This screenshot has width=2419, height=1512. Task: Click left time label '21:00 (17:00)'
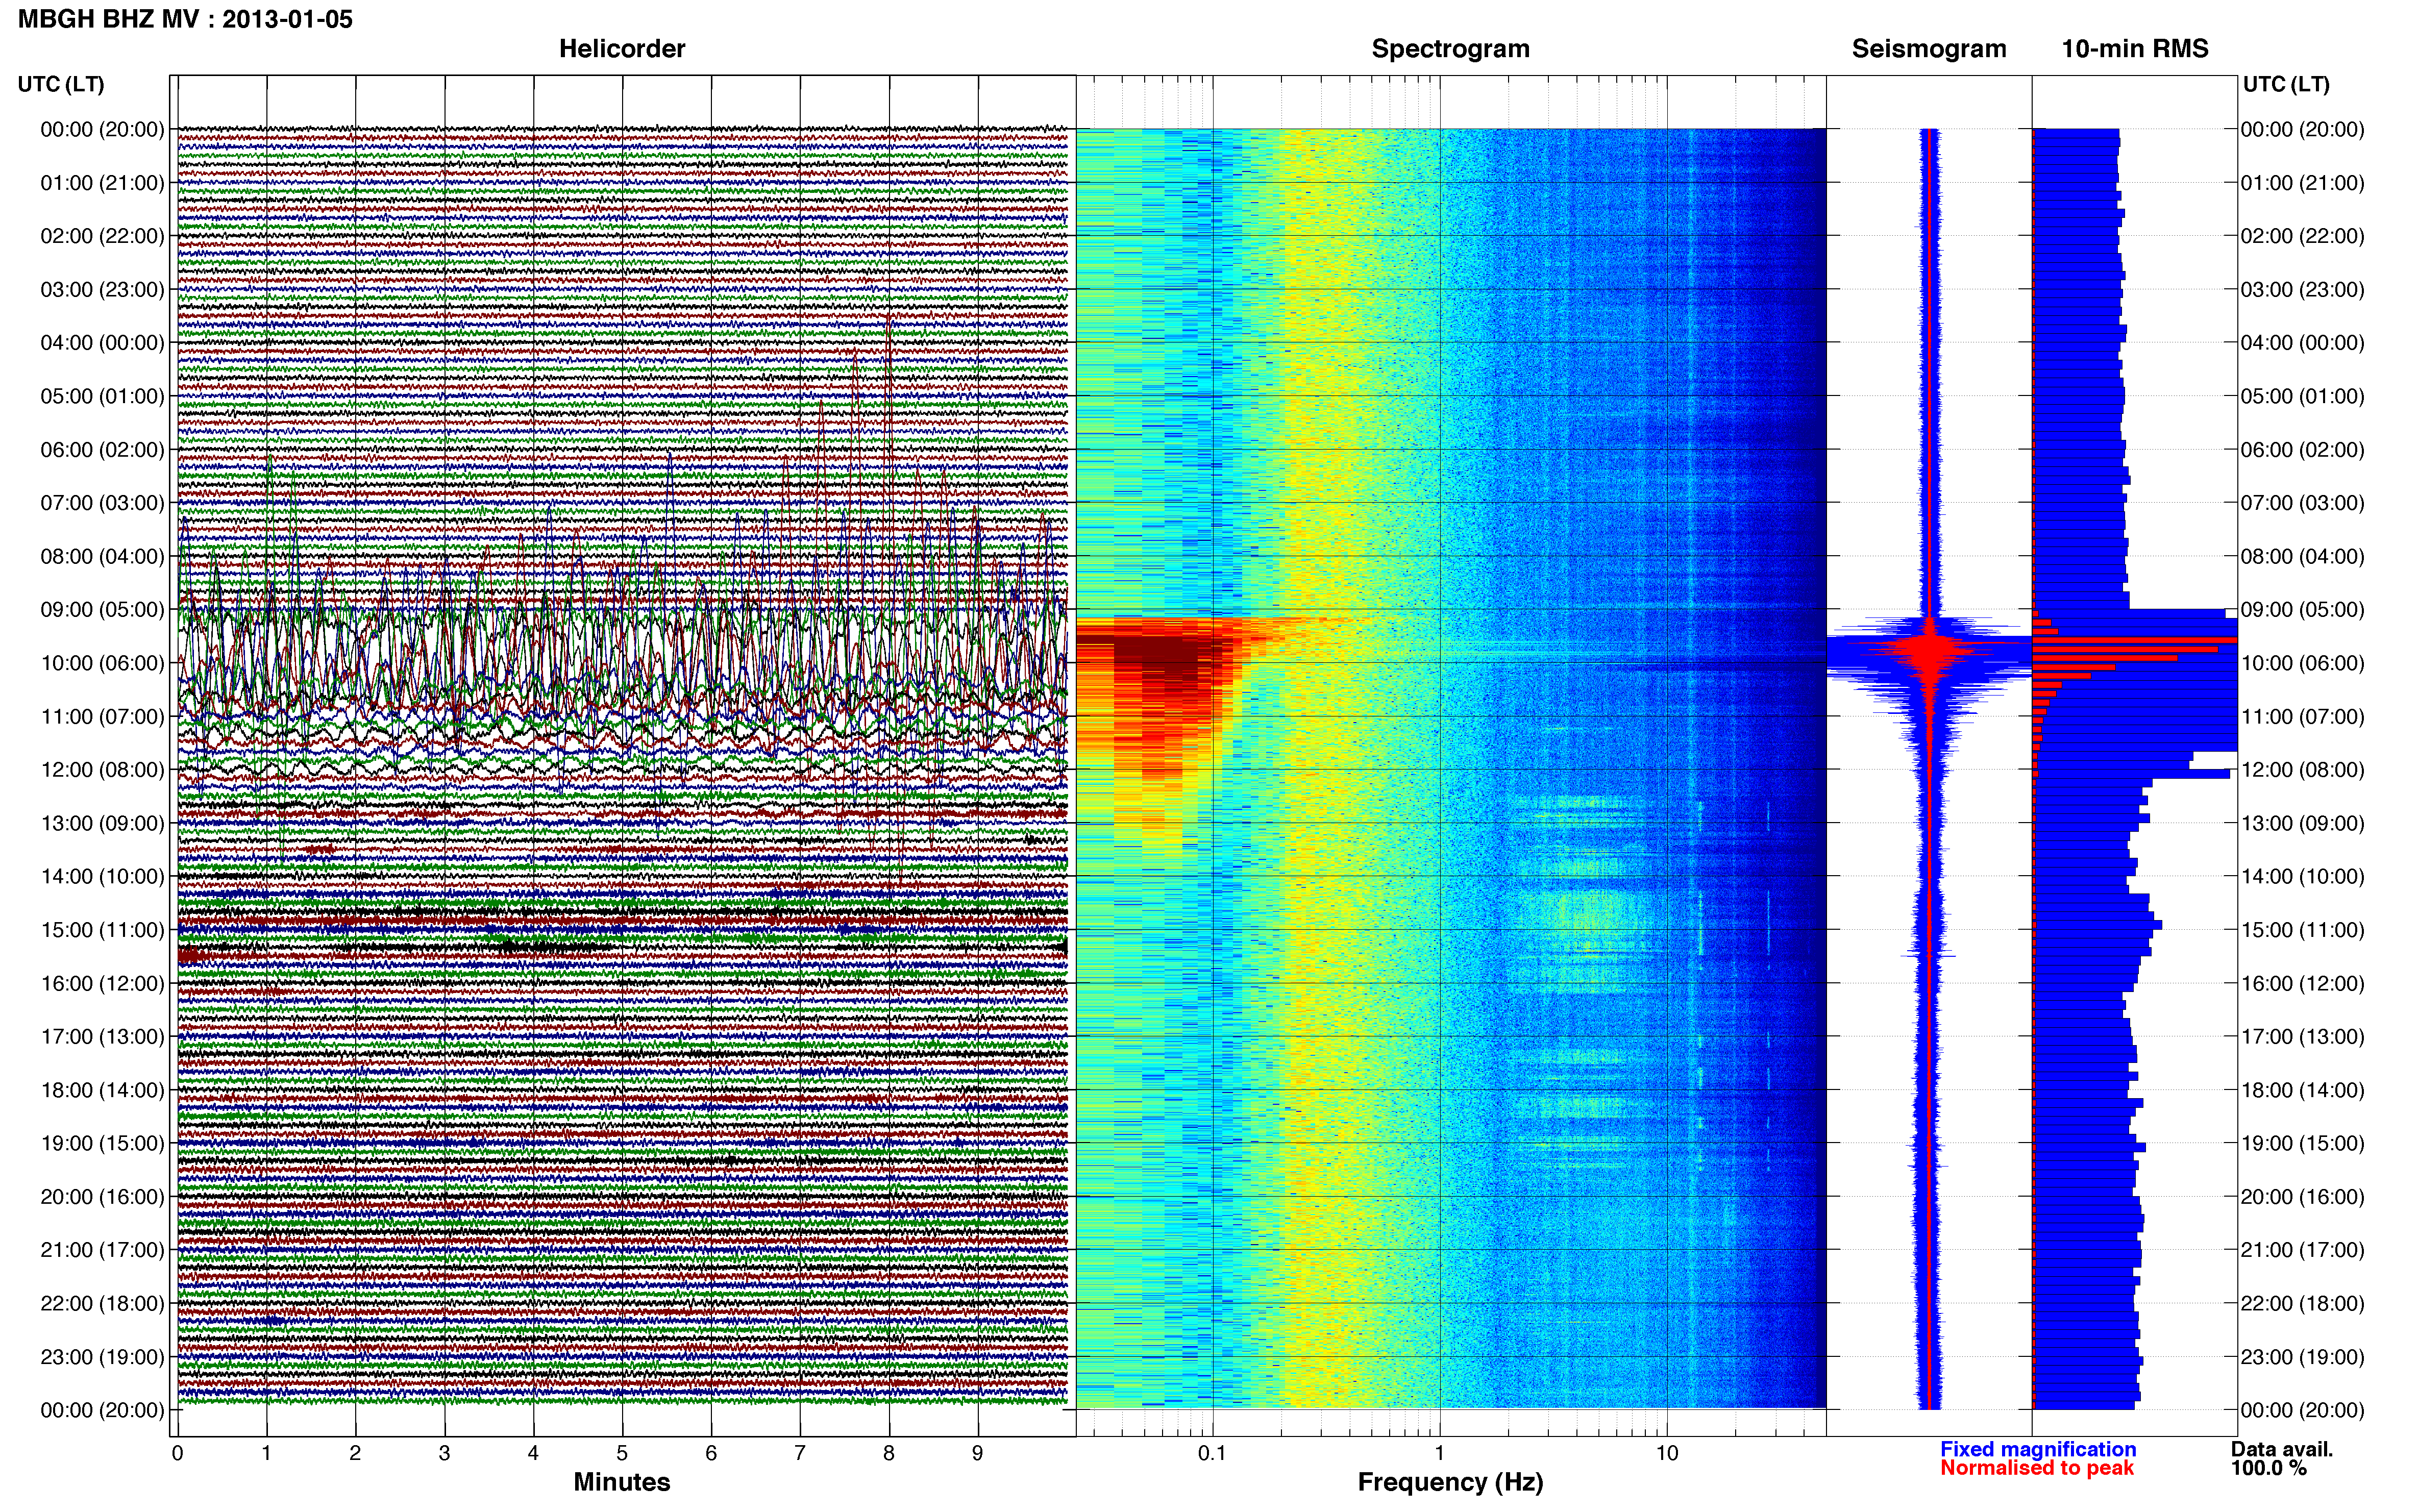tap(102, 1250)
